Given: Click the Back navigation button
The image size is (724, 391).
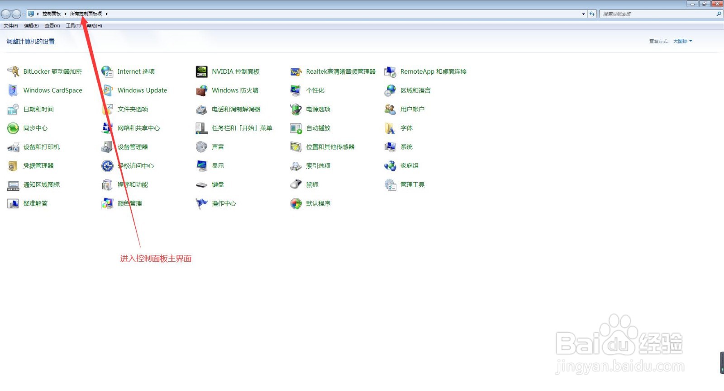Looking at the screenshot, I should 6,14.
